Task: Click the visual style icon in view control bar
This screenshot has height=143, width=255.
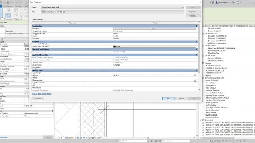Action: (x=69, y=138)
